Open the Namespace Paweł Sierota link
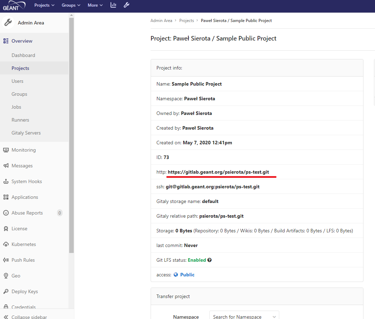Viewport: 375px width, 319px height. pyautogui.click(x=200, y=99)
